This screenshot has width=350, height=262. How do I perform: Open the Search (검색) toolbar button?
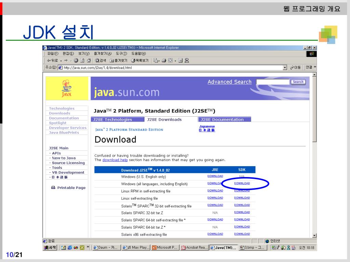pos(100,61)
